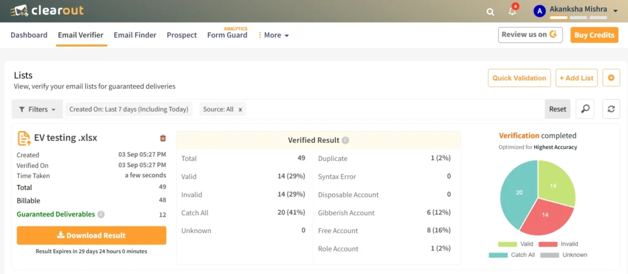This screenshot has width=628, height=274.
Task: Toggle the Catch All legend swatch
Action: click(498, 255)
